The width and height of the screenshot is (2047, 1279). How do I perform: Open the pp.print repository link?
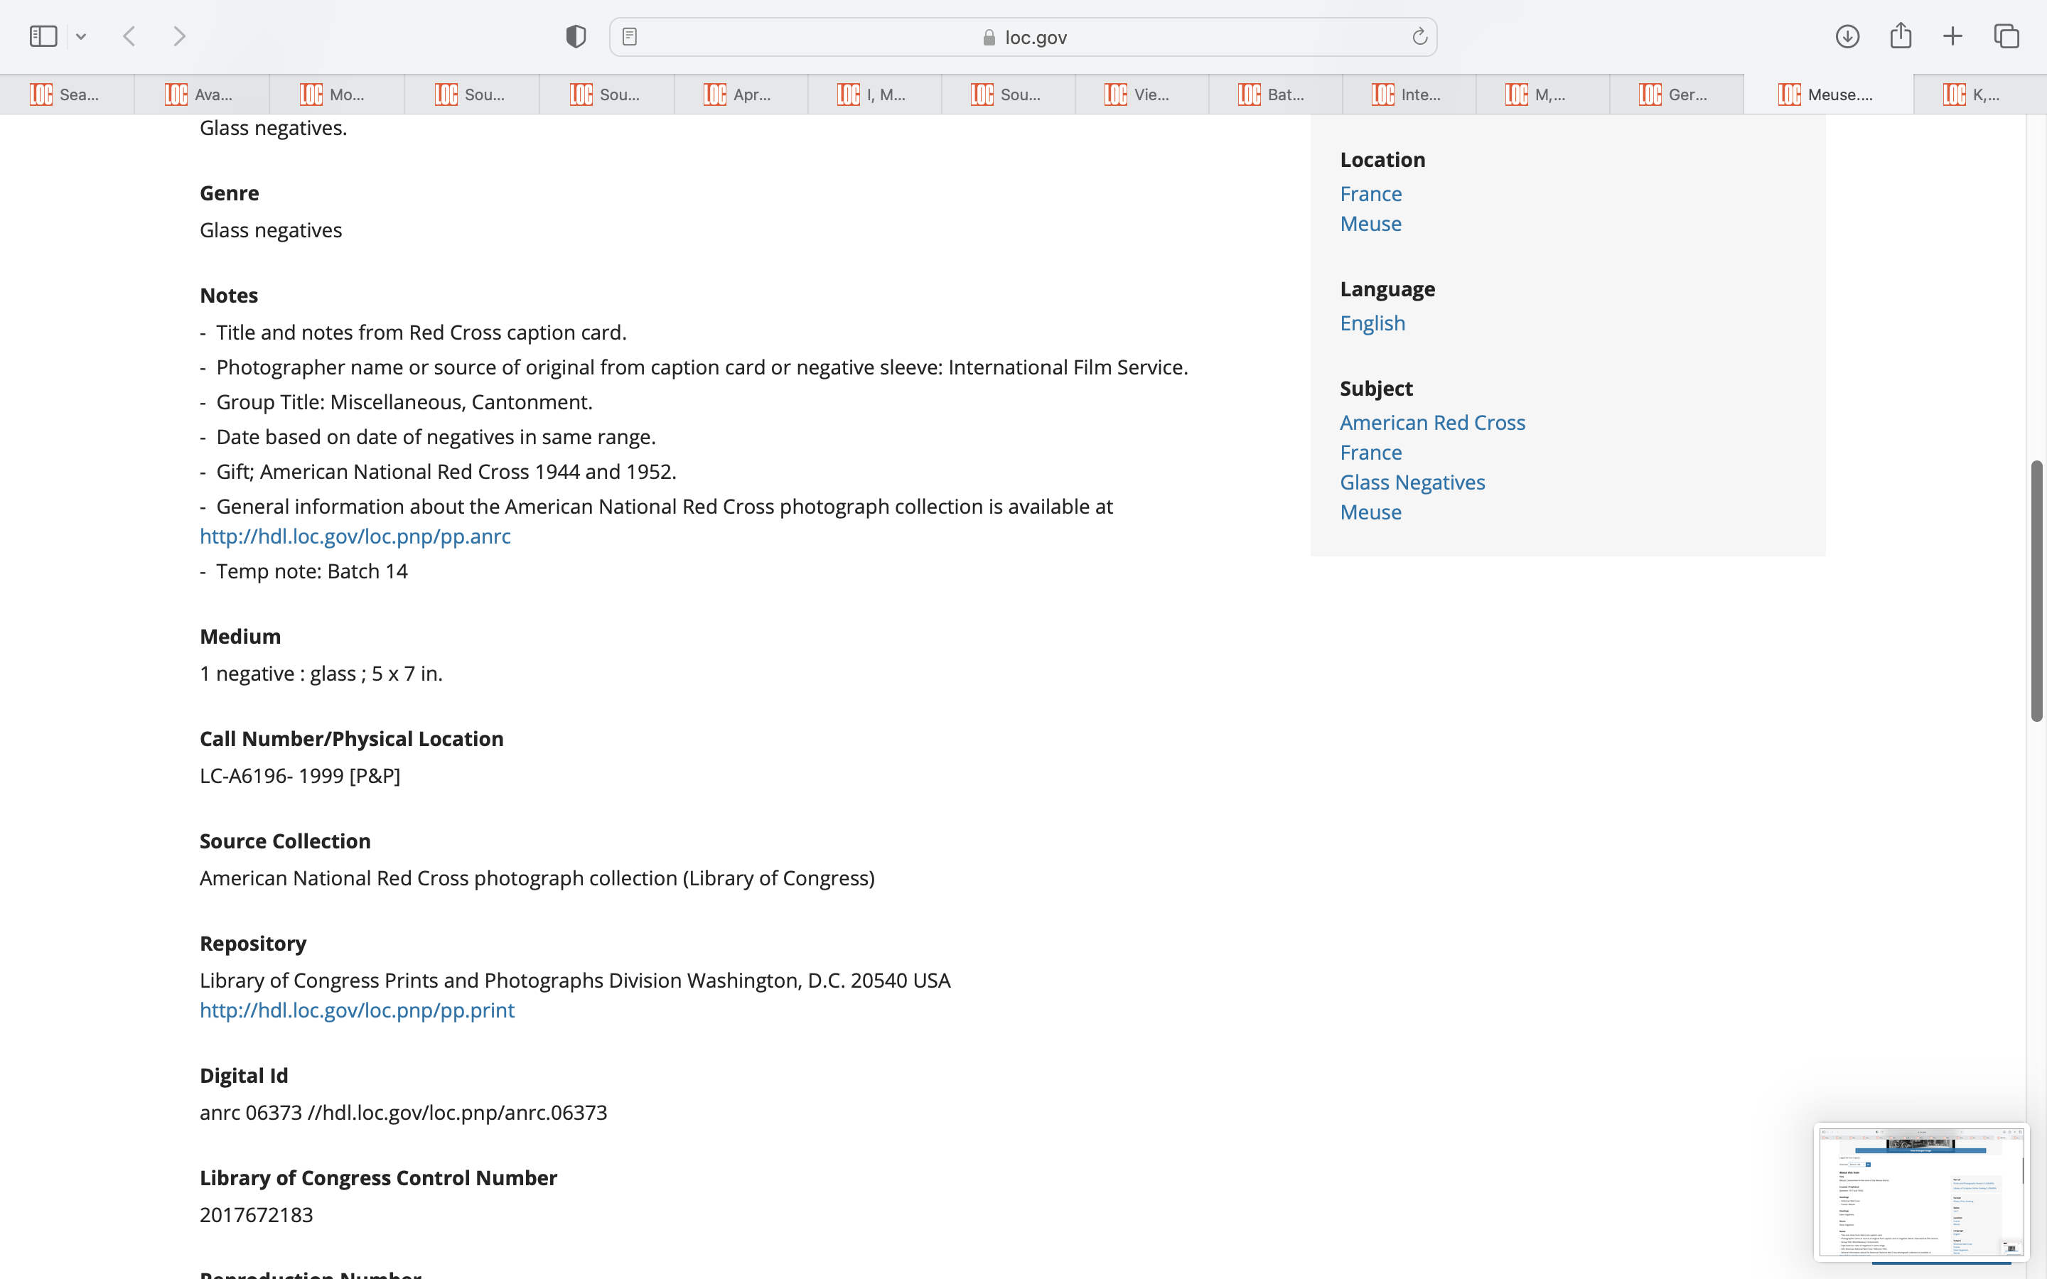point(357,1010)
